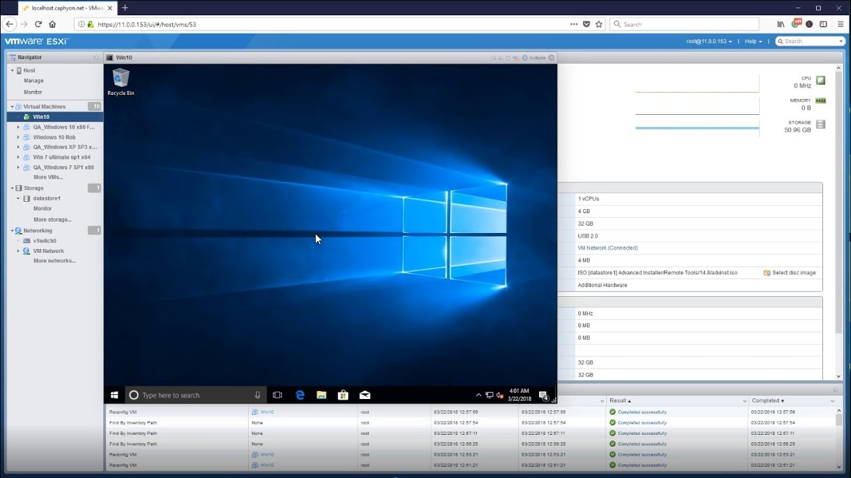This screenshot has height=478, width=851.
Task: Expand the QA_Windows 10 x86 VM node
Action: (19, 127)
